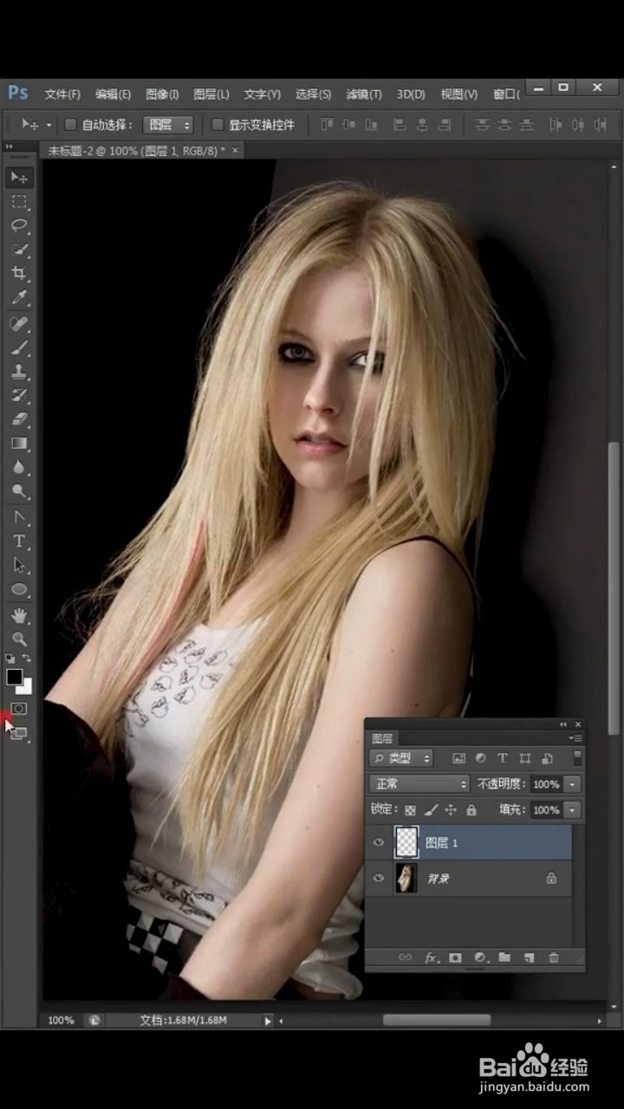Open the 图层(L) menu
The height and width of the screenshot is (1109, 624).
[211, 94]
